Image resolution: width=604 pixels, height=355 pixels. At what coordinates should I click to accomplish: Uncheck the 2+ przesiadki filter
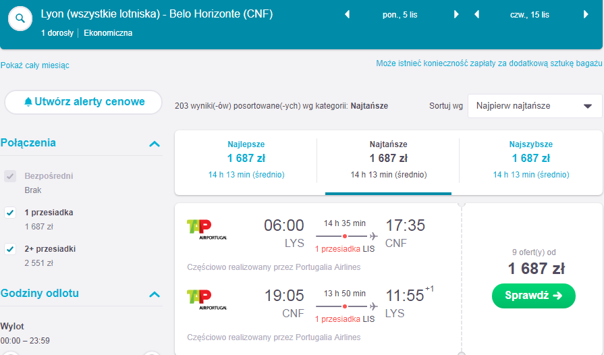(10, 249)
